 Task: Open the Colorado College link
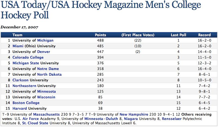click(28, 58)
